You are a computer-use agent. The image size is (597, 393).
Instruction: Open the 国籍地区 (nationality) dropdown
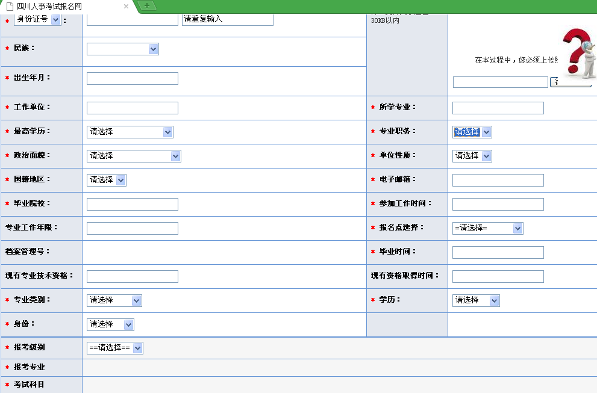(x=107, y=180)
